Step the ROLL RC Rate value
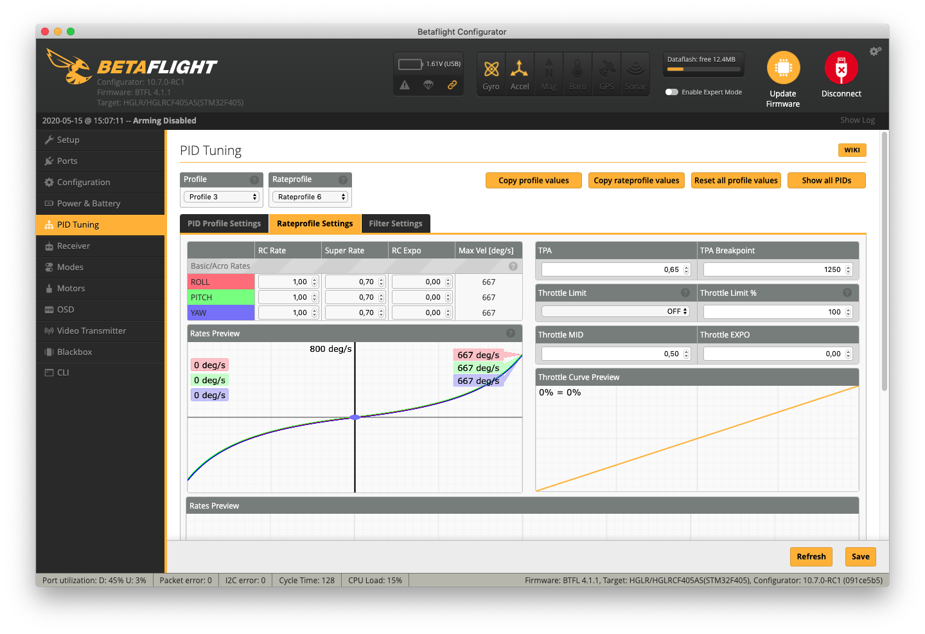This screenshot has width=925, height=634. click(x=314, y=282)
